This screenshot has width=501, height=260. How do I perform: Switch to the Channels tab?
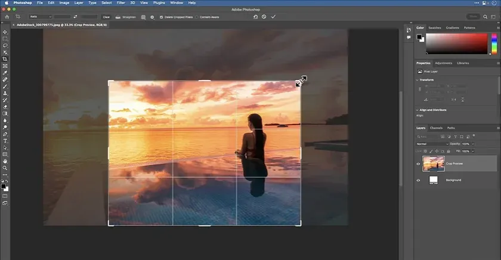pos(437,128)
